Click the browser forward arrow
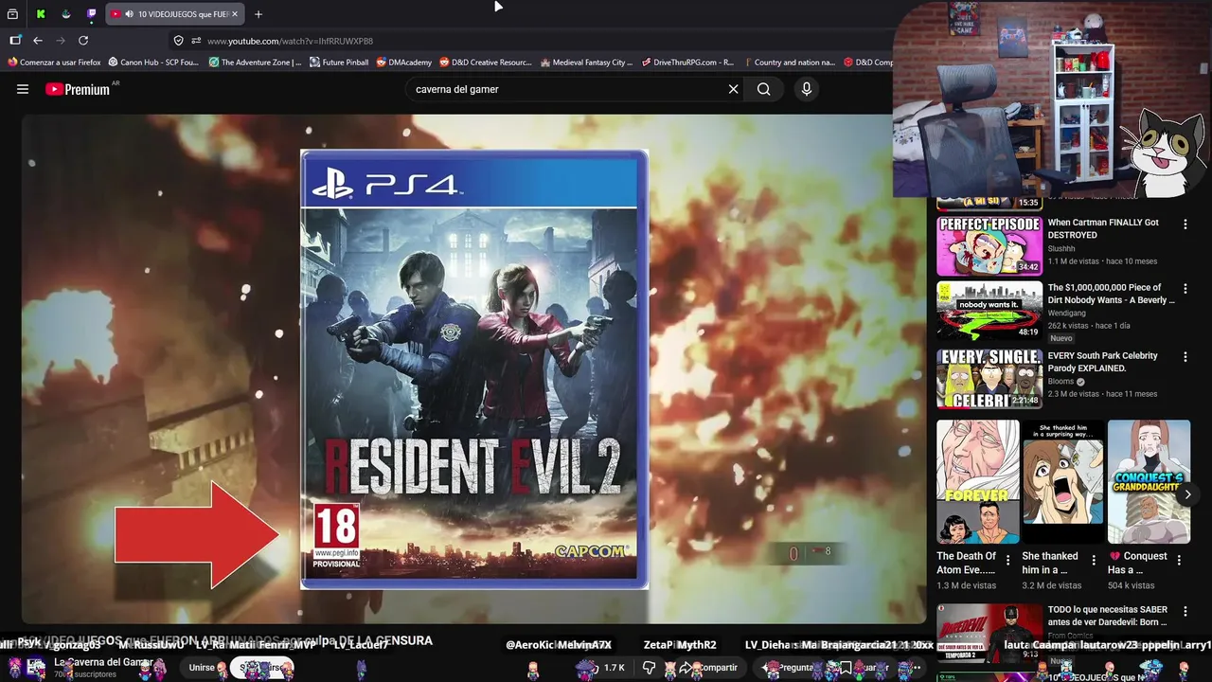The image size is (1212, 682). [61, 41]
